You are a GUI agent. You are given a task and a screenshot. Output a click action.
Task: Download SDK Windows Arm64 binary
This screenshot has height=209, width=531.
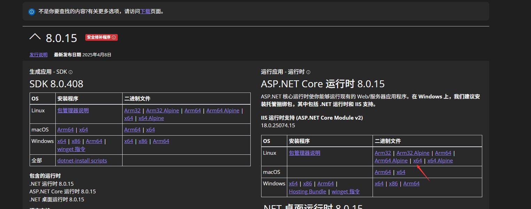point(161,141)
